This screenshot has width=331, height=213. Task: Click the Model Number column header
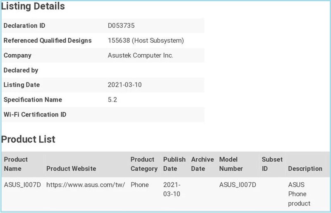coord(231,164)
